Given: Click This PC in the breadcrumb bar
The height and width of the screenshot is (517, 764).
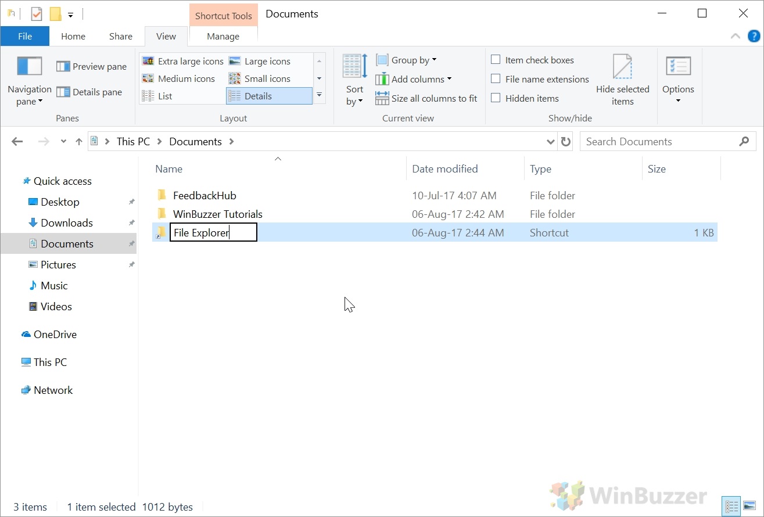Looking at the screenshot, I should 132,141.
